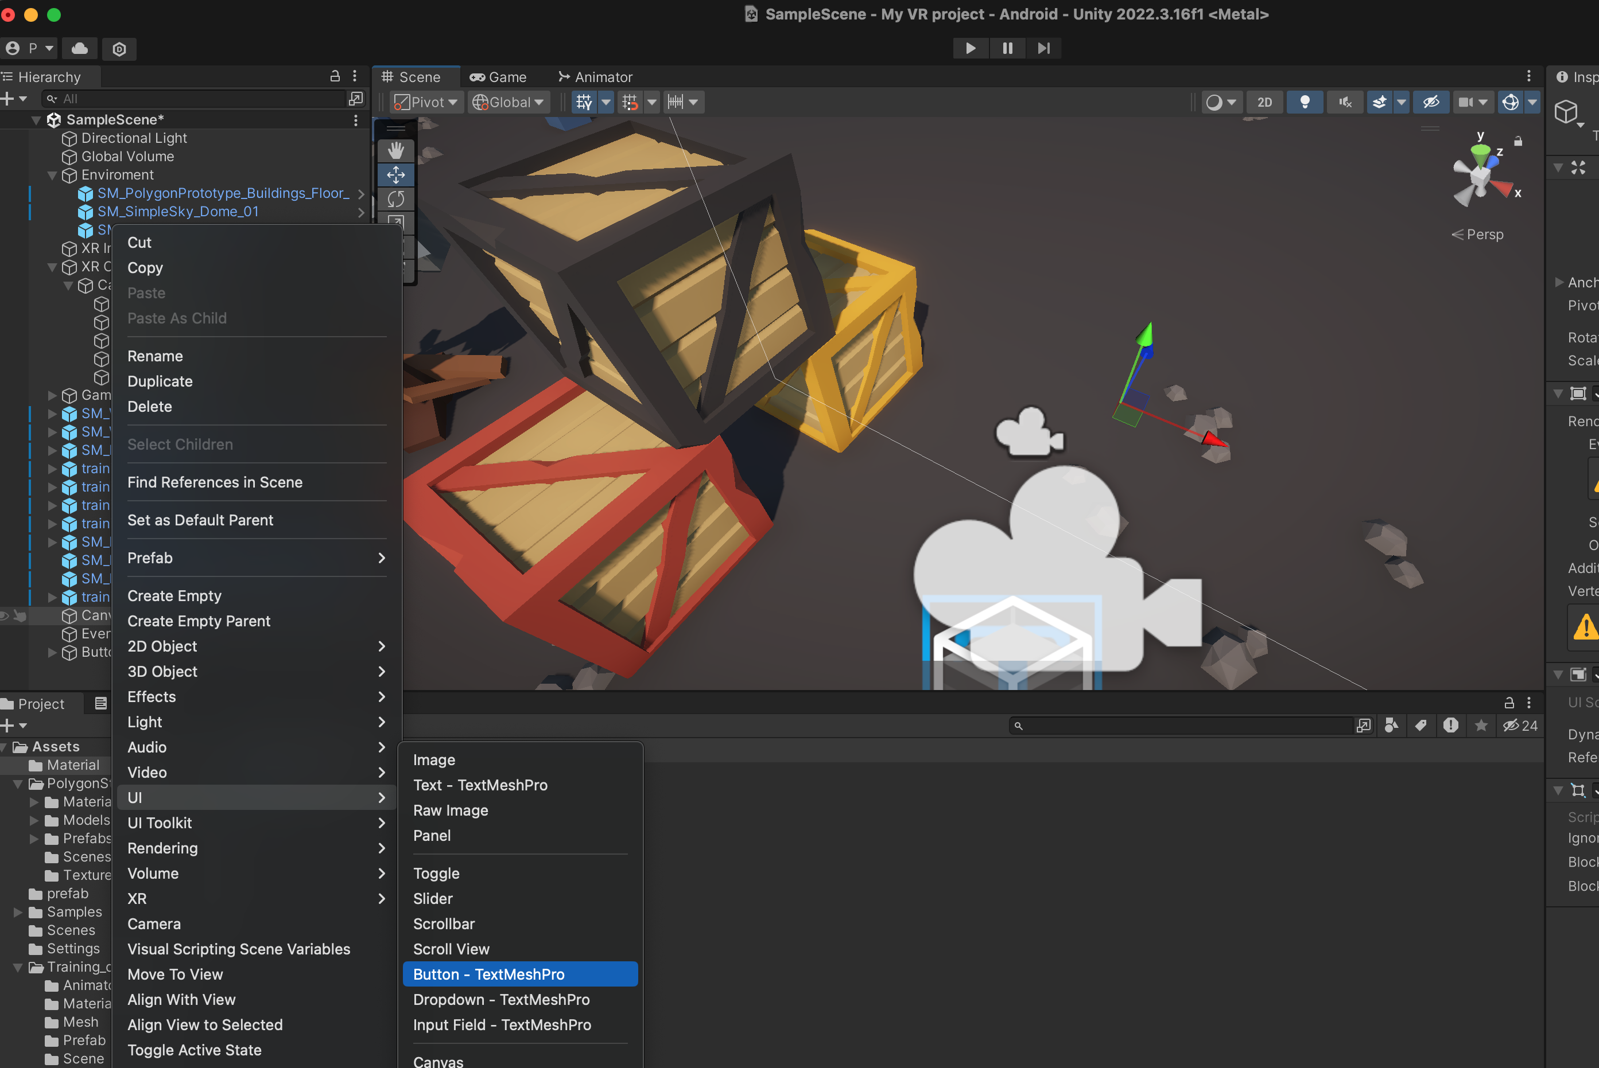1599x1068 pixels.
Task: Open the scene camera settings icon
Action: [1466, 102]
